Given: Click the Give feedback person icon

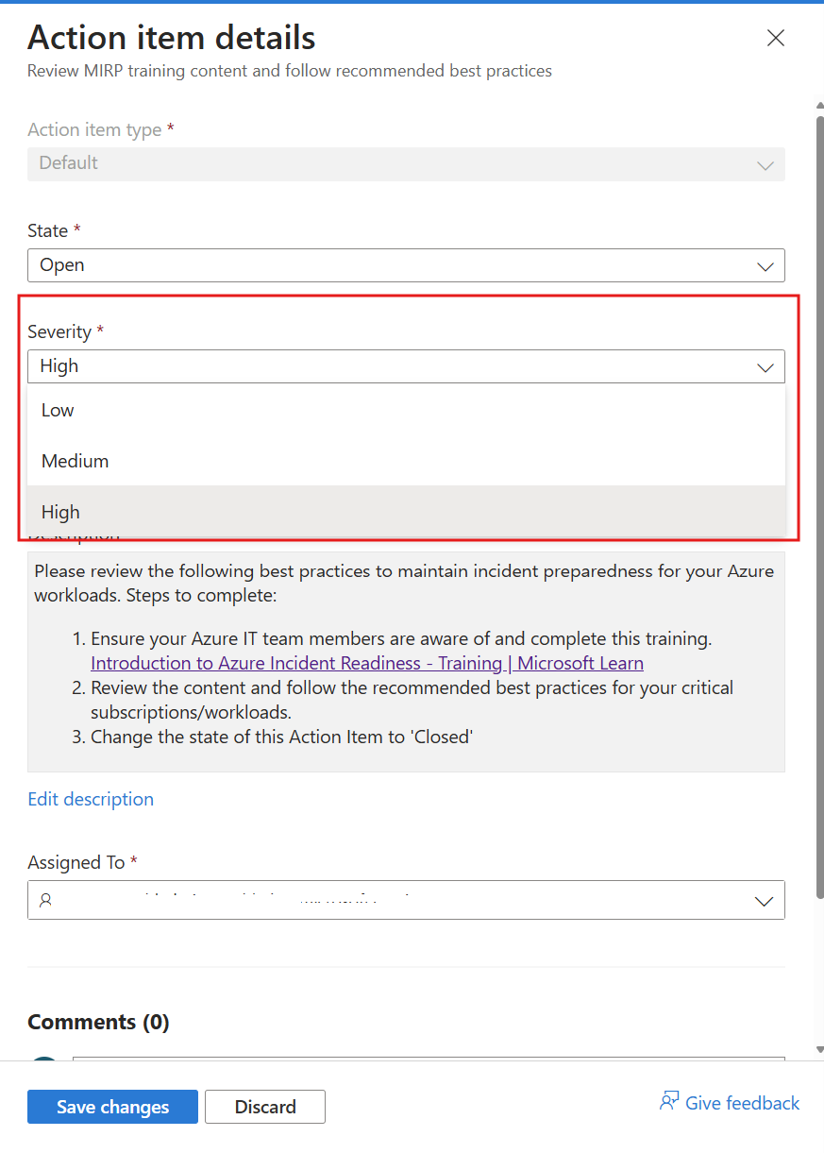Looking at the screenshot, I should tap(669, 1102).
